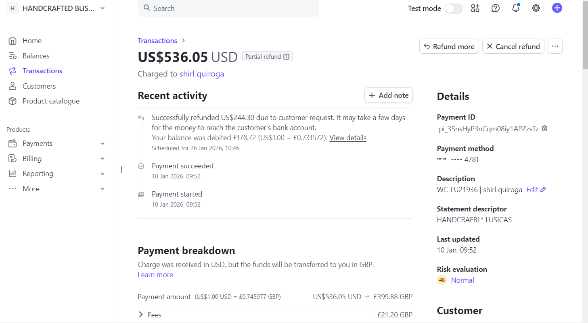
Task: Open the notifications bell
Action: 515,8
